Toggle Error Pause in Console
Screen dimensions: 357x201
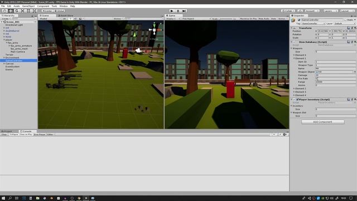[x=40, y=135]
